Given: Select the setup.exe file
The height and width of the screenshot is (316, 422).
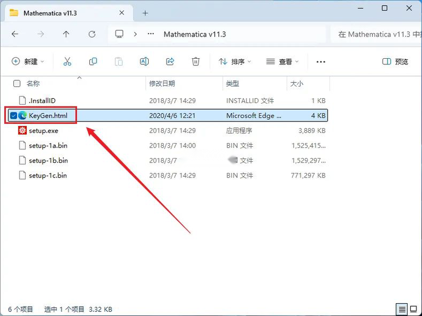Looking at the screenshot, I should [44, 131].
